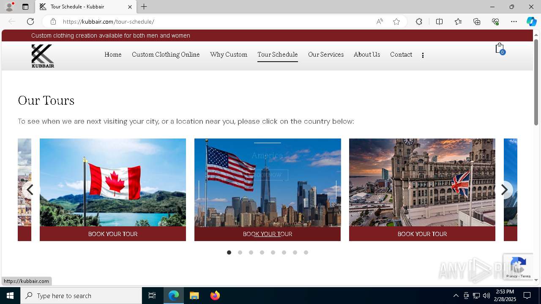The width and height of the screenshot is (541, 304).
Task: Open Favorites list
Action: pyautogui.click(x=458, y=22)
